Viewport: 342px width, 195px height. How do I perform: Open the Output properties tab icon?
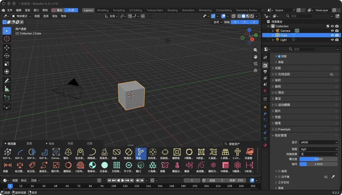pos(265,72)
